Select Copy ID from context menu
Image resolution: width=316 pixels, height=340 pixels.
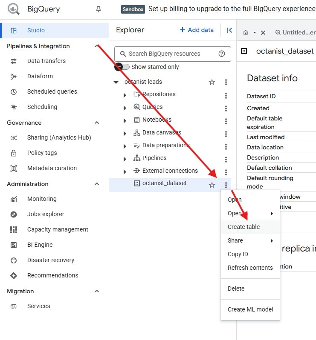250,254
